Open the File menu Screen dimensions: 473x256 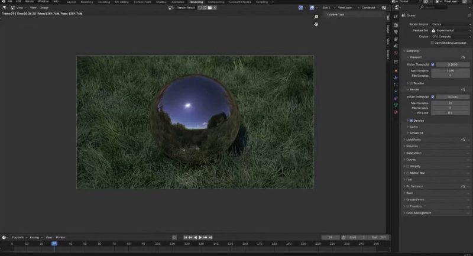pyautogui.click(x=9, y=2)
